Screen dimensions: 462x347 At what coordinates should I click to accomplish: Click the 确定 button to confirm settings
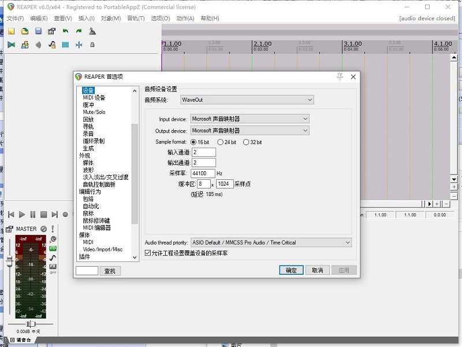coord(290,270)
